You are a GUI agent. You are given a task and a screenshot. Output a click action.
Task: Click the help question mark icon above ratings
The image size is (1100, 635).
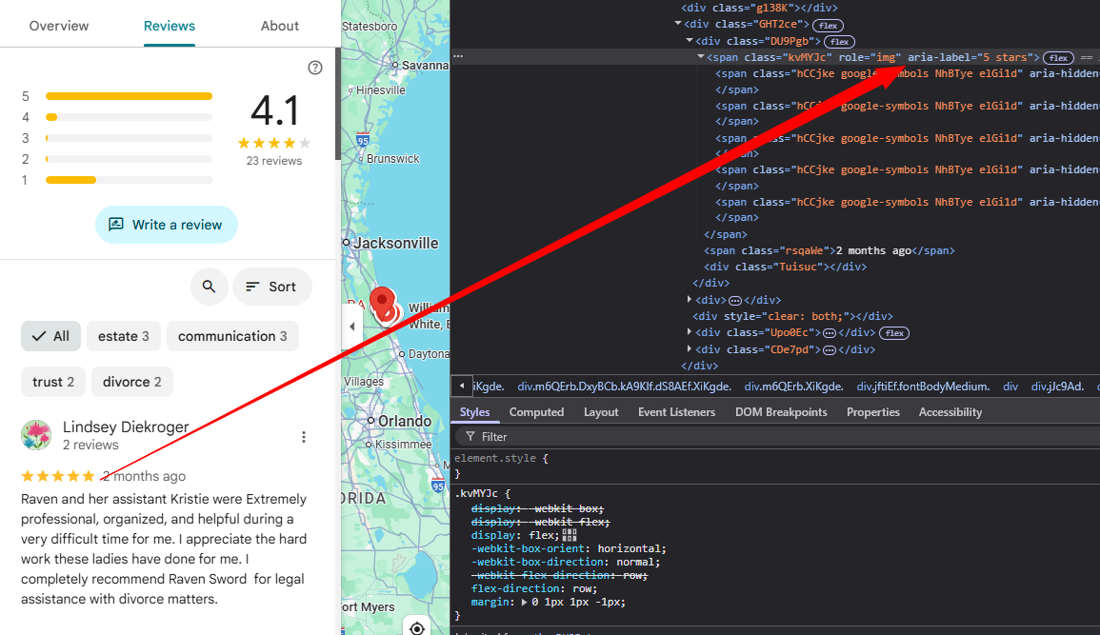(315, 68)
